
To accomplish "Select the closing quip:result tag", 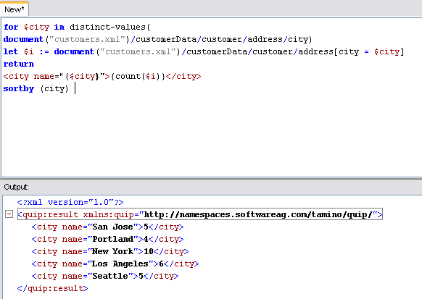I will (52, 288).
